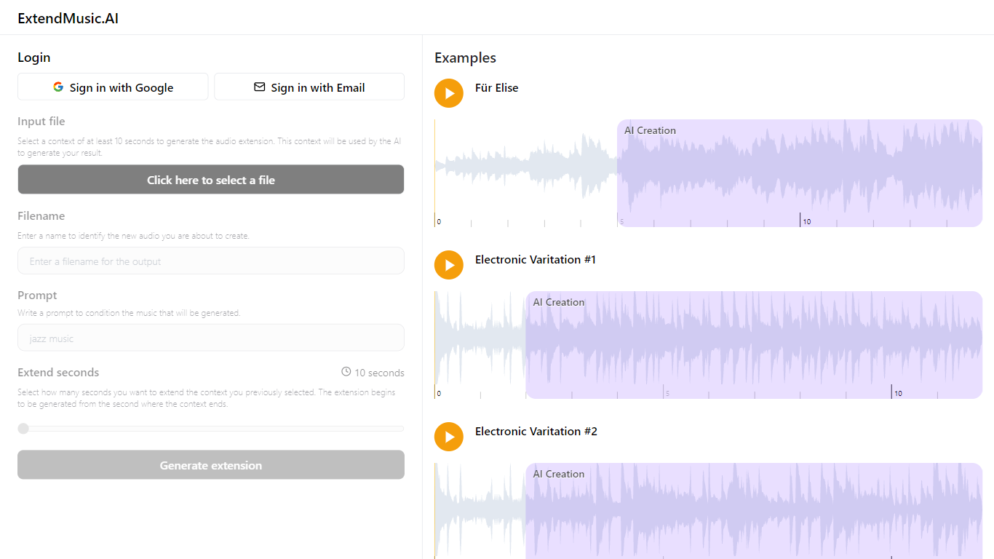Click the 0 marker on Für Elise timeline
Screen dimensions: 994x559
point(439,222)
